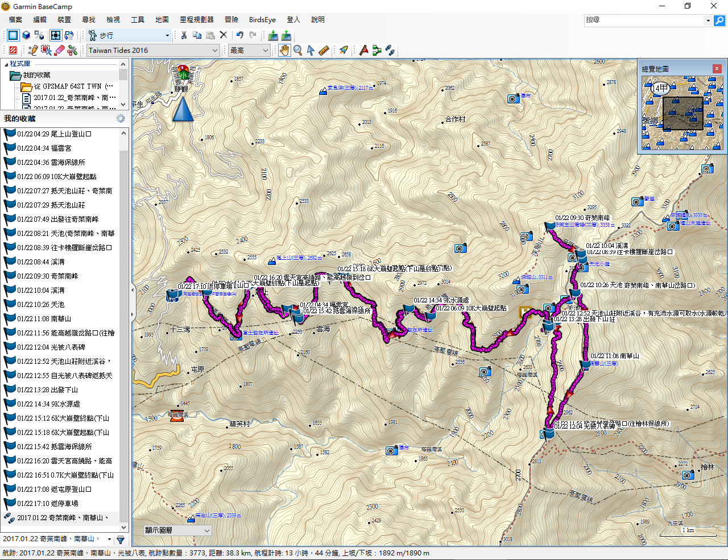Select waypoint 01/22 04:29 尾上山登山口
Viewport: 728px width, 560px height.
pos(60,134)
